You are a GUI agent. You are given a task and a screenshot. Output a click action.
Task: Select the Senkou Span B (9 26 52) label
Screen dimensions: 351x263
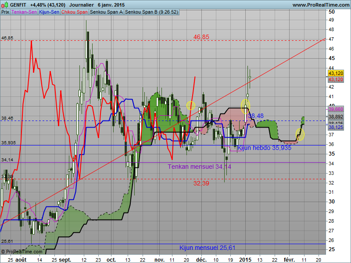tap(151, 12)
